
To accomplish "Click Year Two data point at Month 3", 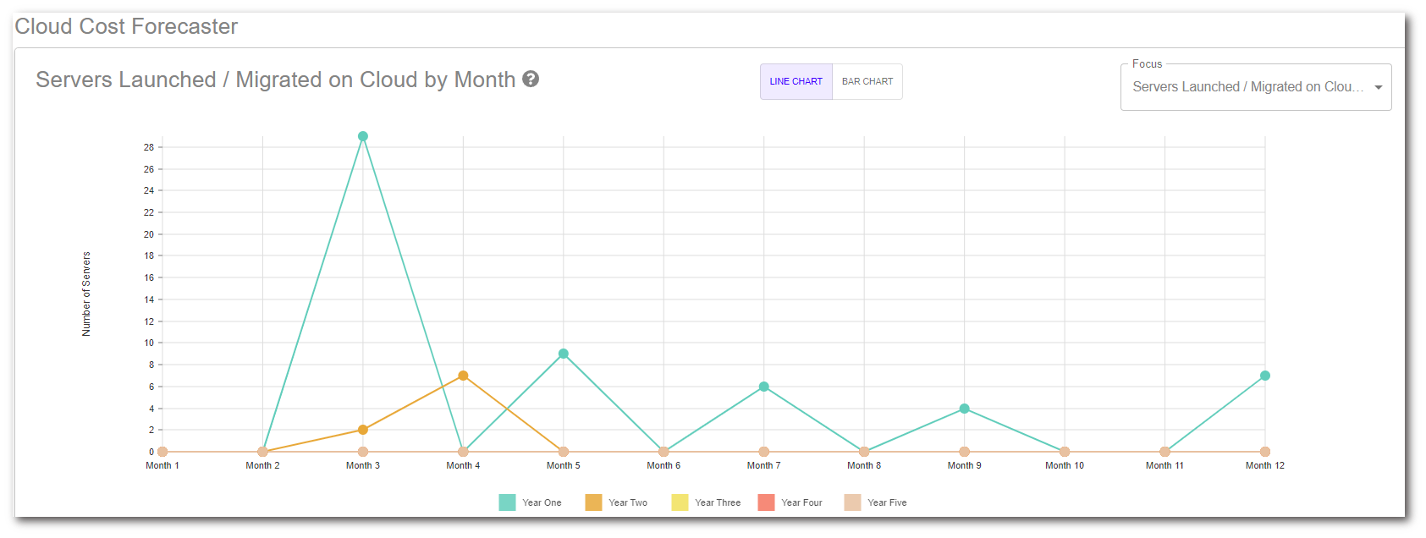I will pos(363,430).
